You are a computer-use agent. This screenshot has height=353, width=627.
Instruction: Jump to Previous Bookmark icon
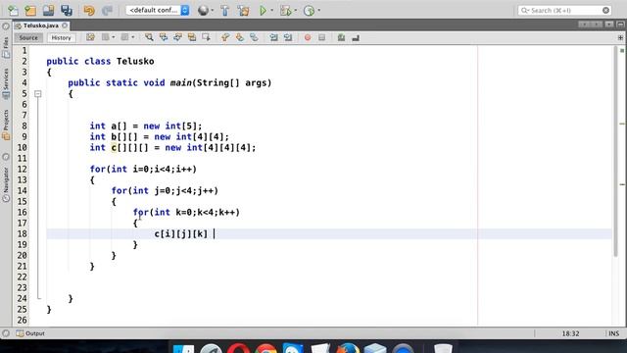tap(225, 37)
